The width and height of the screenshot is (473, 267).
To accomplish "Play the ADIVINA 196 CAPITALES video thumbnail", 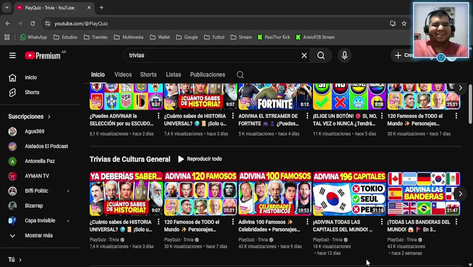I will pyautogui.click(x=349, y=194).
